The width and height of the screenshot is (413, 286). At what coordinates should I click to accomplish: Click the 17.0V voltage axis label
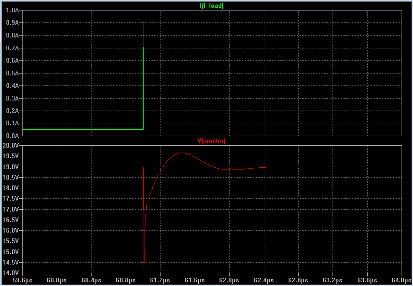coord(11,209)
